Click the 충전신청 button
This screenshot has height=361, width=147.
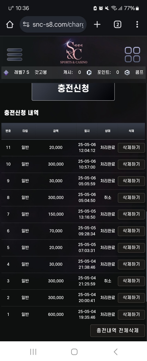click(x=73, y=89)
